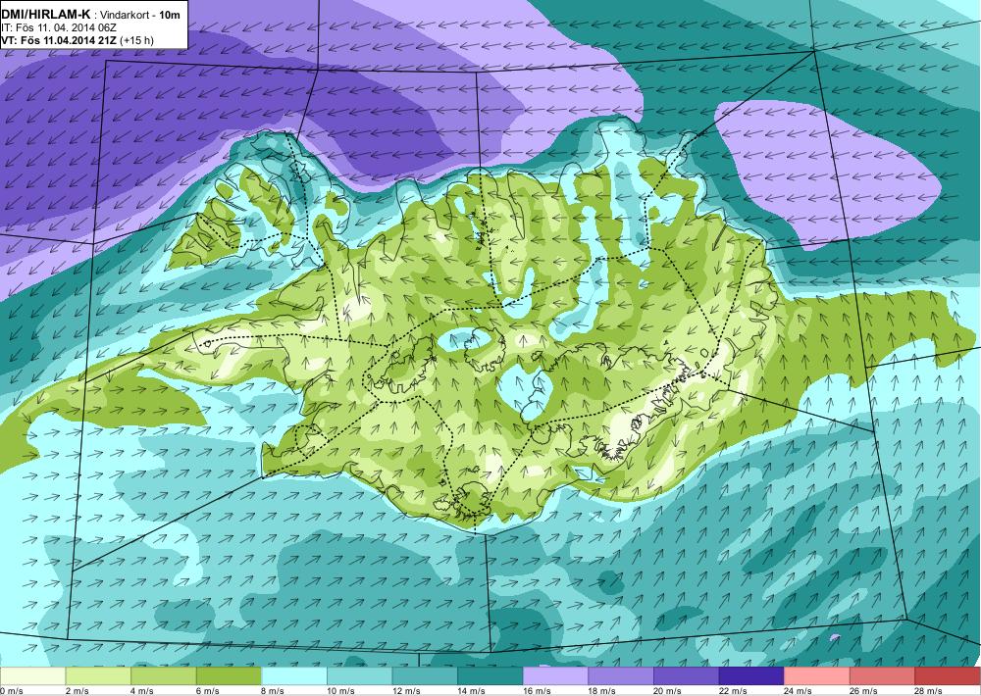Select the "14 m/s" legend label
This screenshot has width=981, height=696.
click(472, 691)
